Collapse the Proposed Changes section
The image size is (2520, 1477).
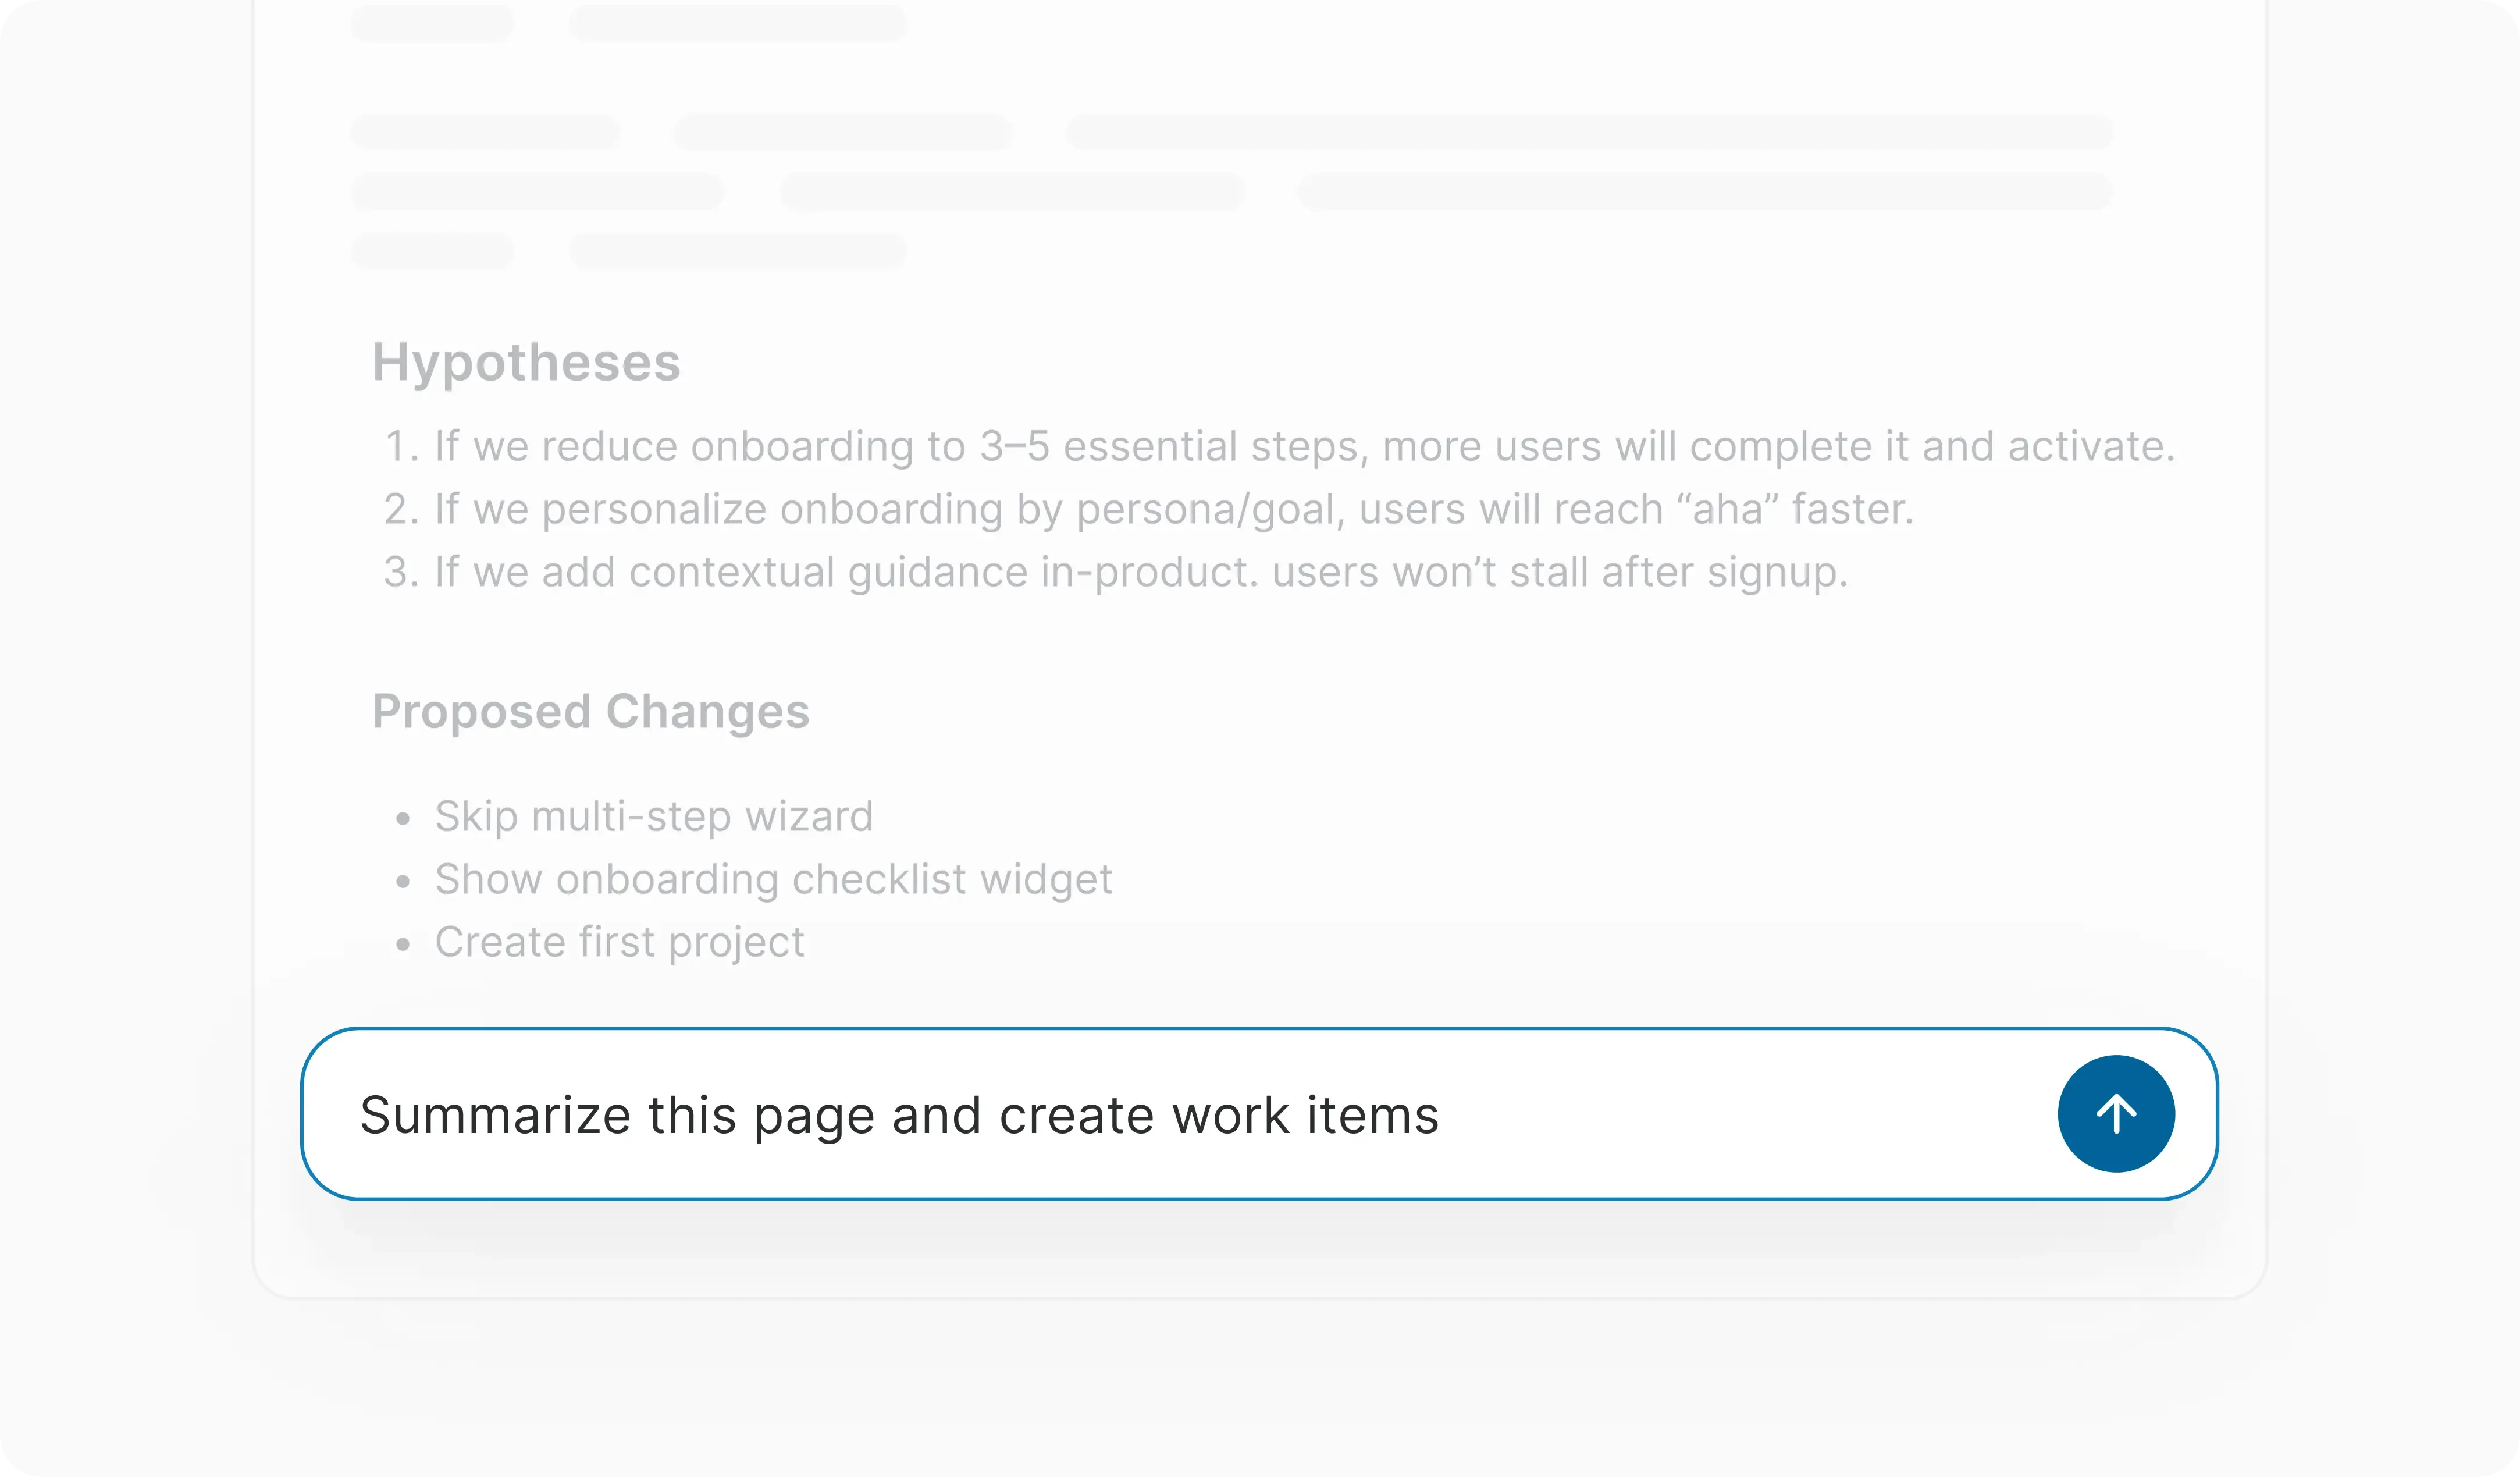592,712
